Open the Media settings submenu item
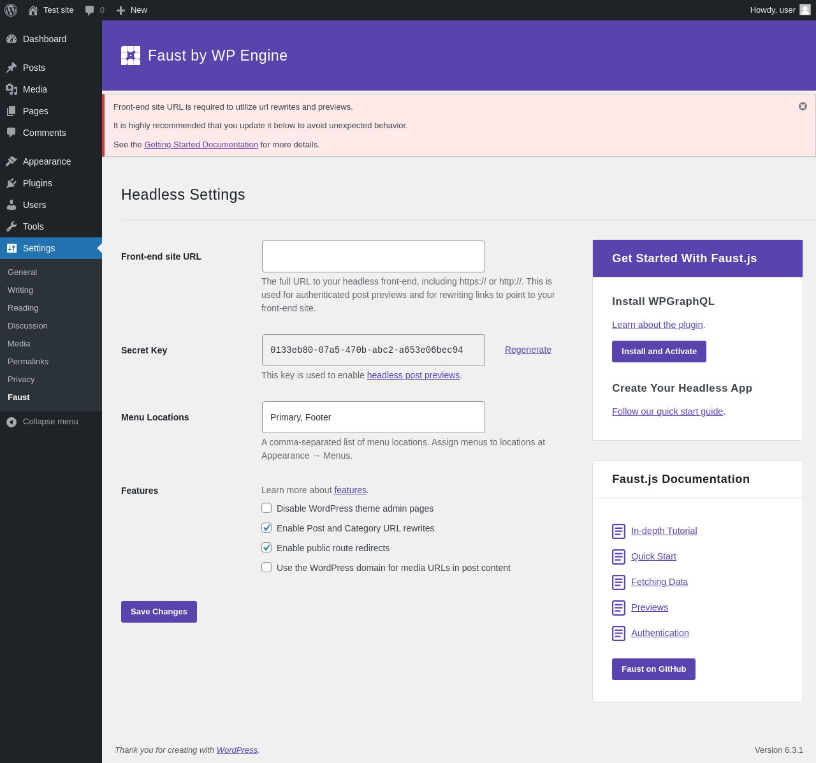816x763 pixels. (x=19, y=343)
